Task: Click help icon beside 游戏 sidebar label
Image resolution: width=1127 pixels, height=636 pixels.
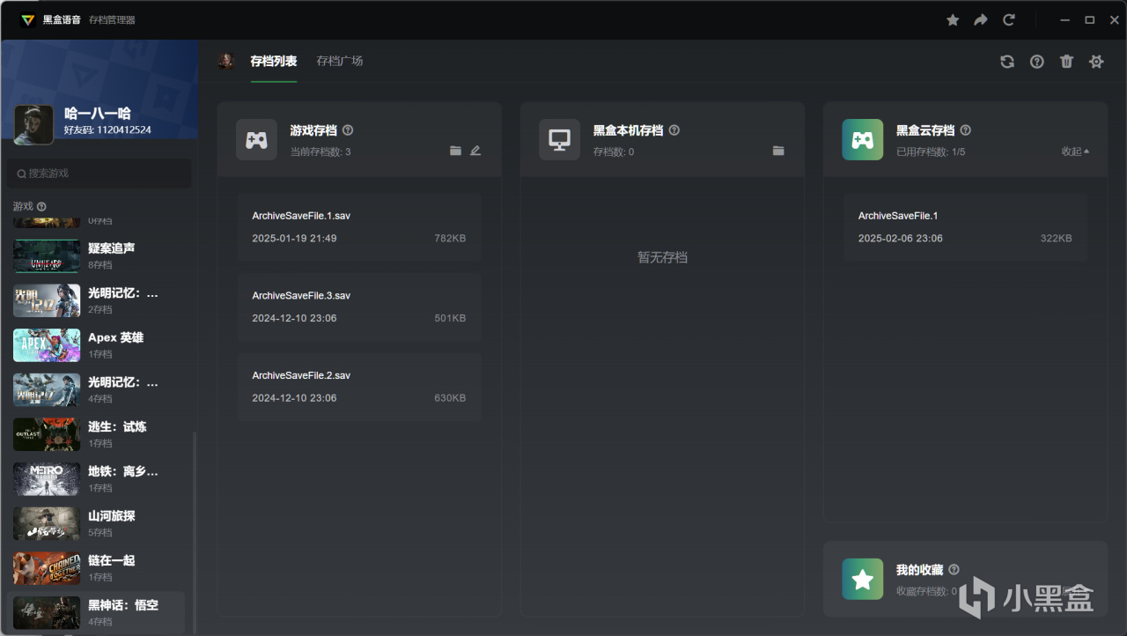Action: [41, 206]
